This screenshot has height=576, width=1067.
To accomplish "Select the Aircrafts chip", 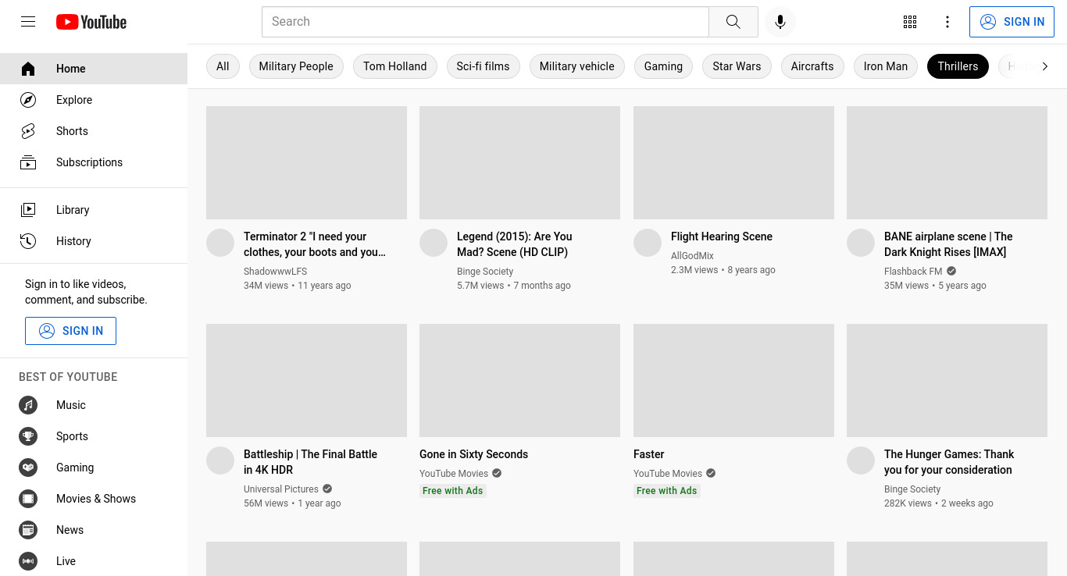I will [x=812, y=66].
